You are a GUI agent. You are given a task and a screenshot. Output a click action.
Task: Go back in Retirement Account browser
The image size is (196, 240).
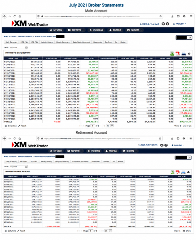[5, 139]
